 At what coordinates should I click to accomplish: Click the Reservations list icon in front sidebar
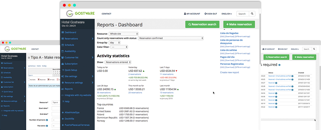click(63, 38)
